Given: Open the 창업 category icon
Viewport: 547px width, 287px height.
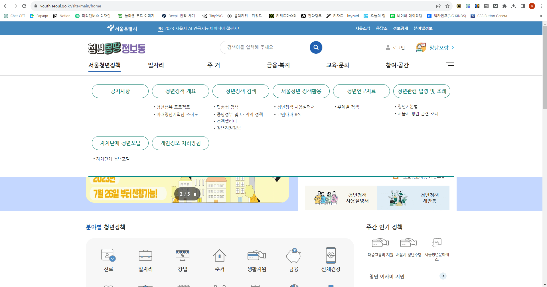Looking at the screenshot, I should (x=182, y=255).
